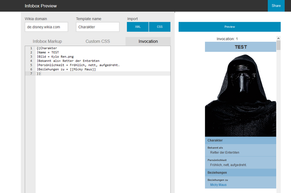Screen dimensions: 291x193
Task: Click the 'Invocation: 1' label
Action: [x=227, y=39]
